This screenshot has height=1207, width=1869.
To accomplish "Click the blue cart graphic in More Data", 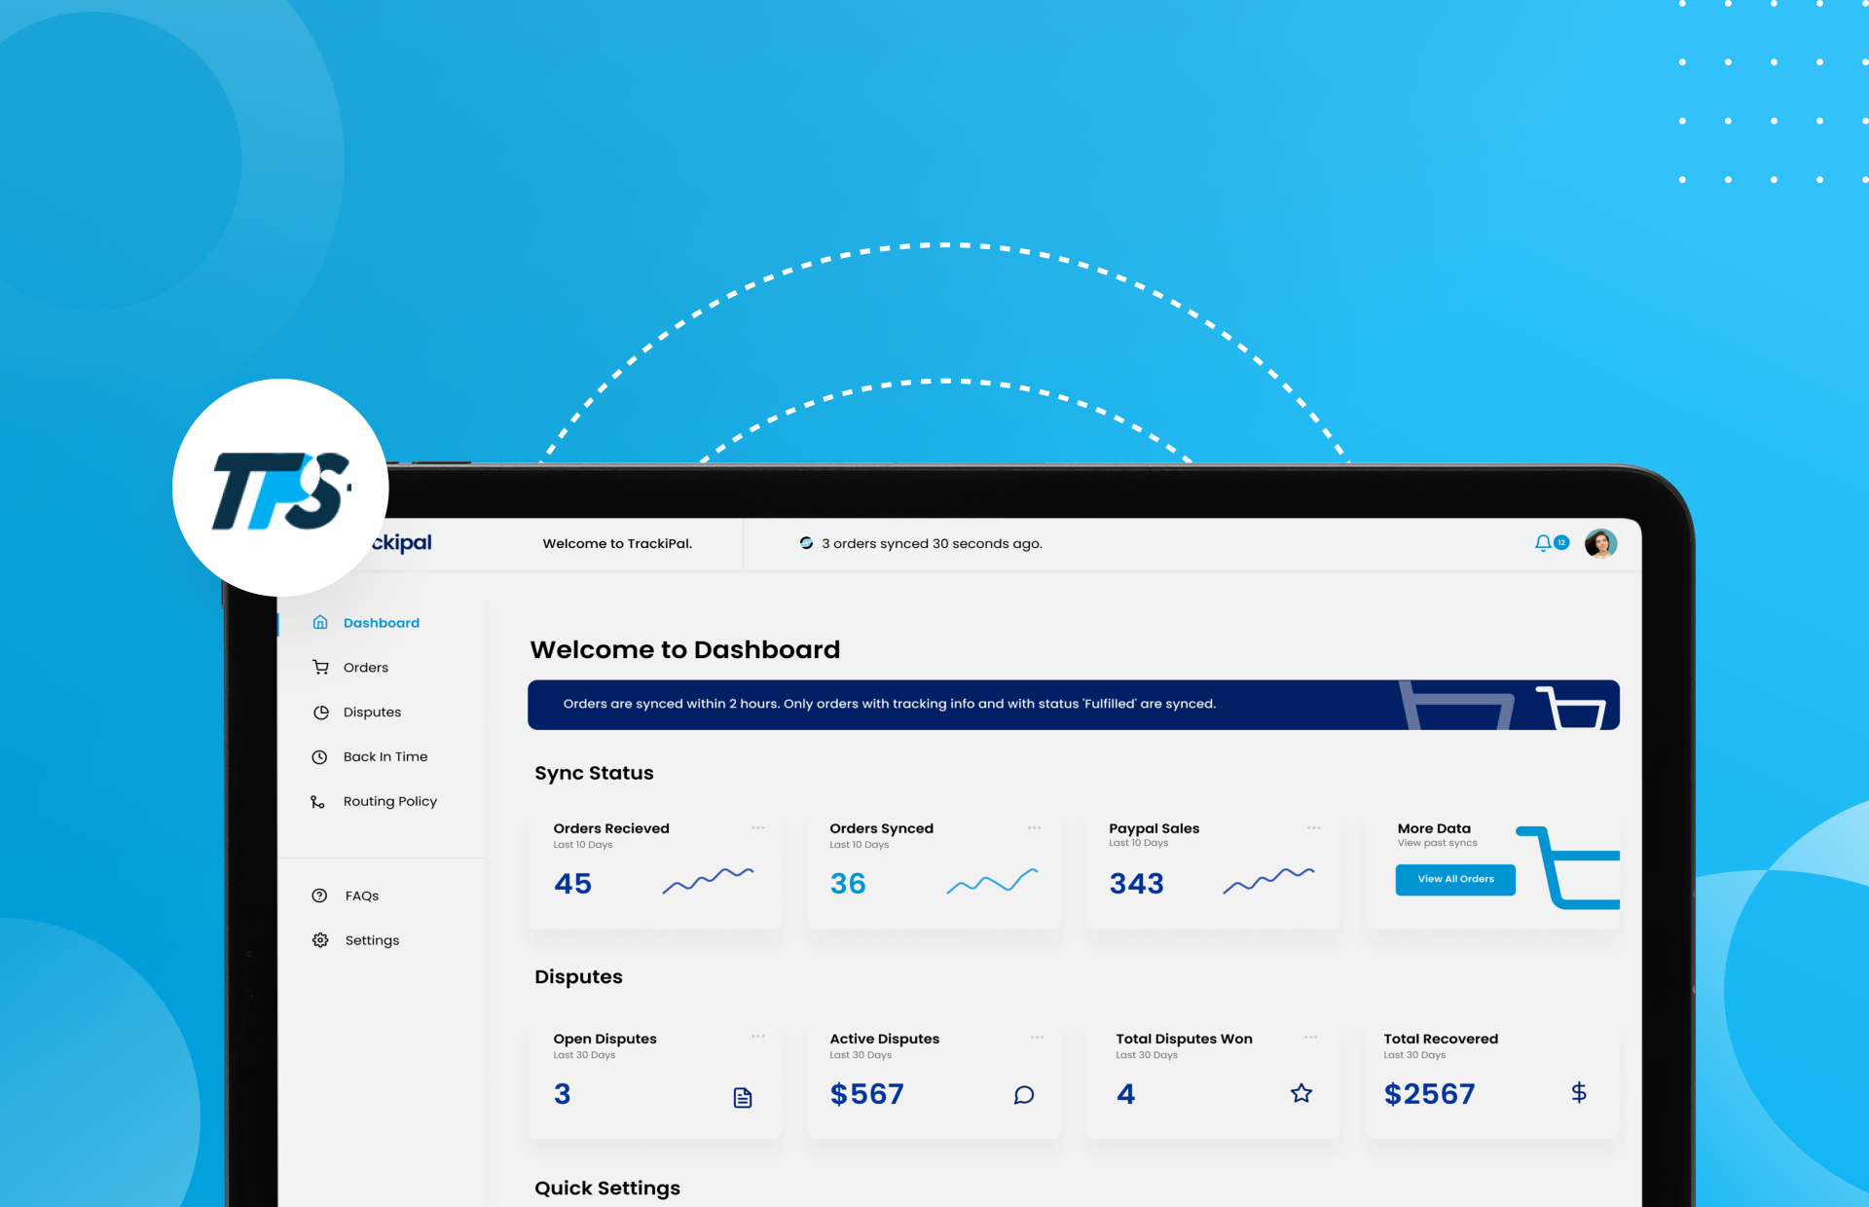I will (x=1569, y=867).
